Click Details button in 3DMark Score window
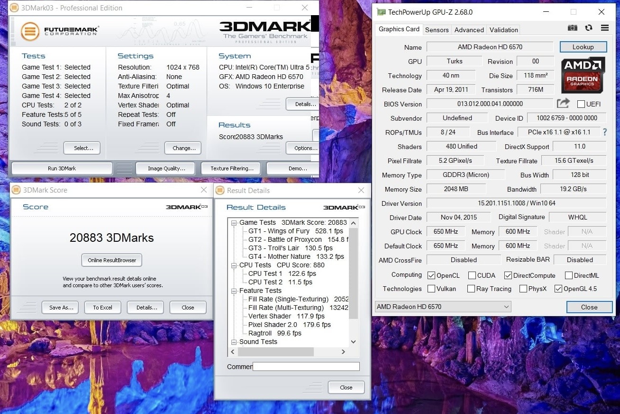The image size is (620, 414). (x=146, y=308)
